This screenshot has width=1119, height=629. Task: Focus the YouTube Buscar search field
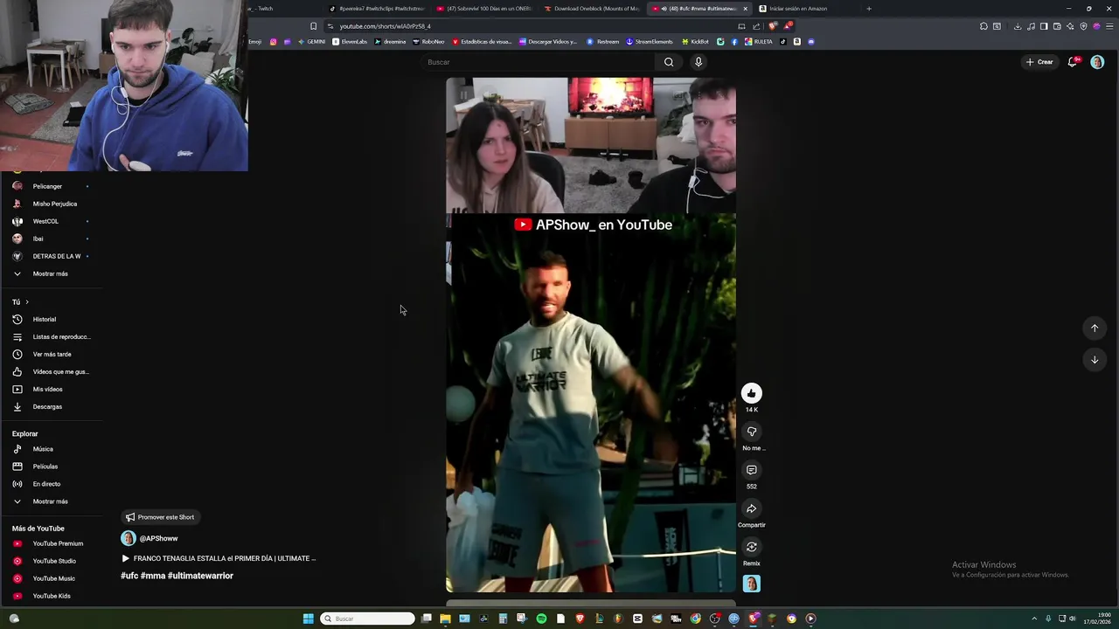pos(538,62)
